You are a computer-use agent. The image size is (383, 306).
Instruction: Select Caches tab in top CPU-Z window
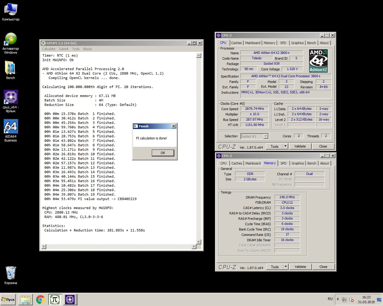tap(236, 43)
